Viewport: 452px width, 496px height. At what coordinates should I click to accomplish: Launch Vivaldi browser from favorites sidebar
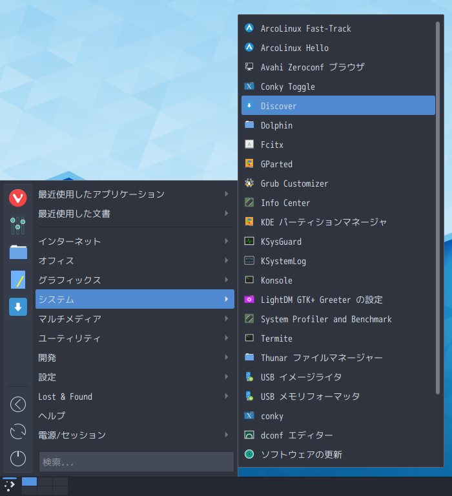tap(17, 198)
